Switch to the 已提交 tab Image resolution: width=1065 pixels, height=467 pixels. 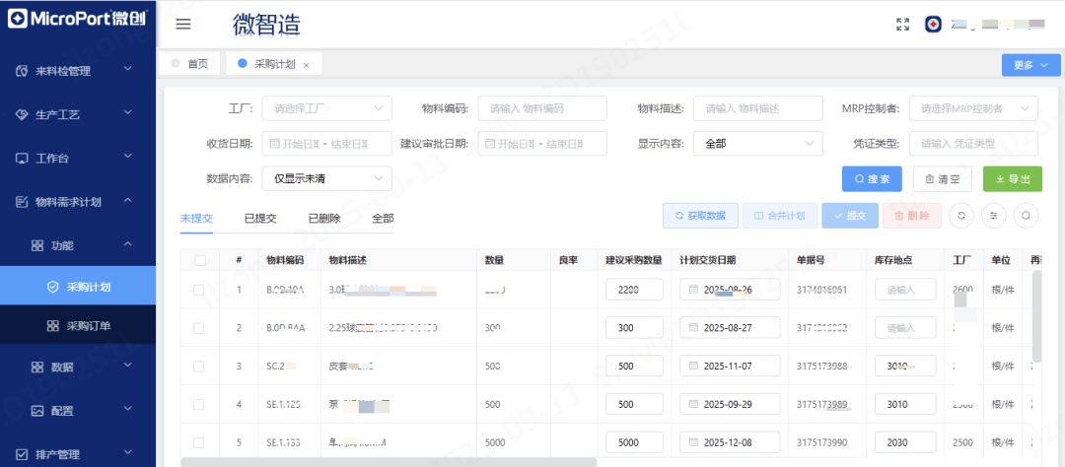[x=260, y=218]
